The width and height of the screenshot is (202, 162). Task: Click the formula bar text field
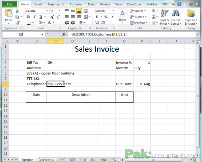[x=132, y=34]
